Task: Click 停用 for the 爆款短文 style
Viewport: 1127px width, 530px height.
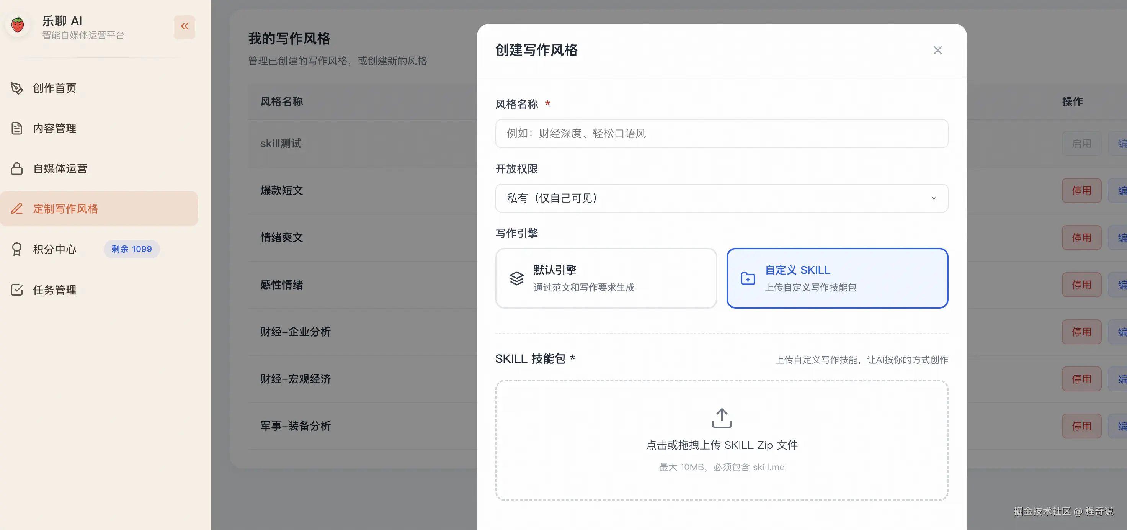Action: tap(1081, 191)
